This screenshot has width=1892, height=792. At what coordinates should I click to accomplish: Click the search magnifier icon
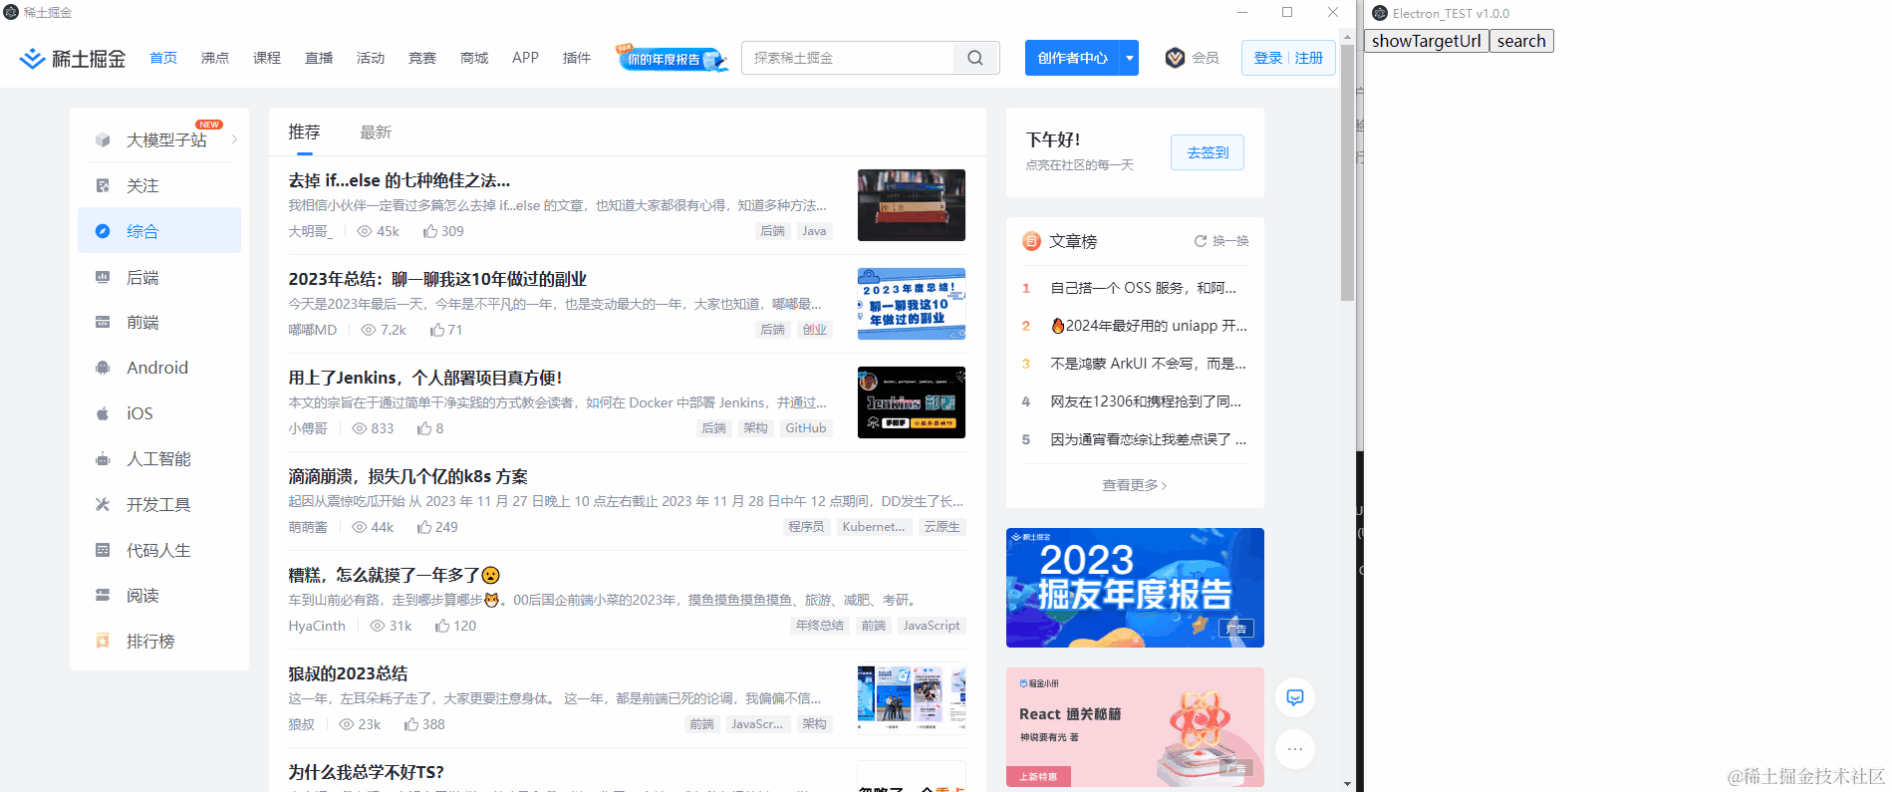(x=975, y=58)
